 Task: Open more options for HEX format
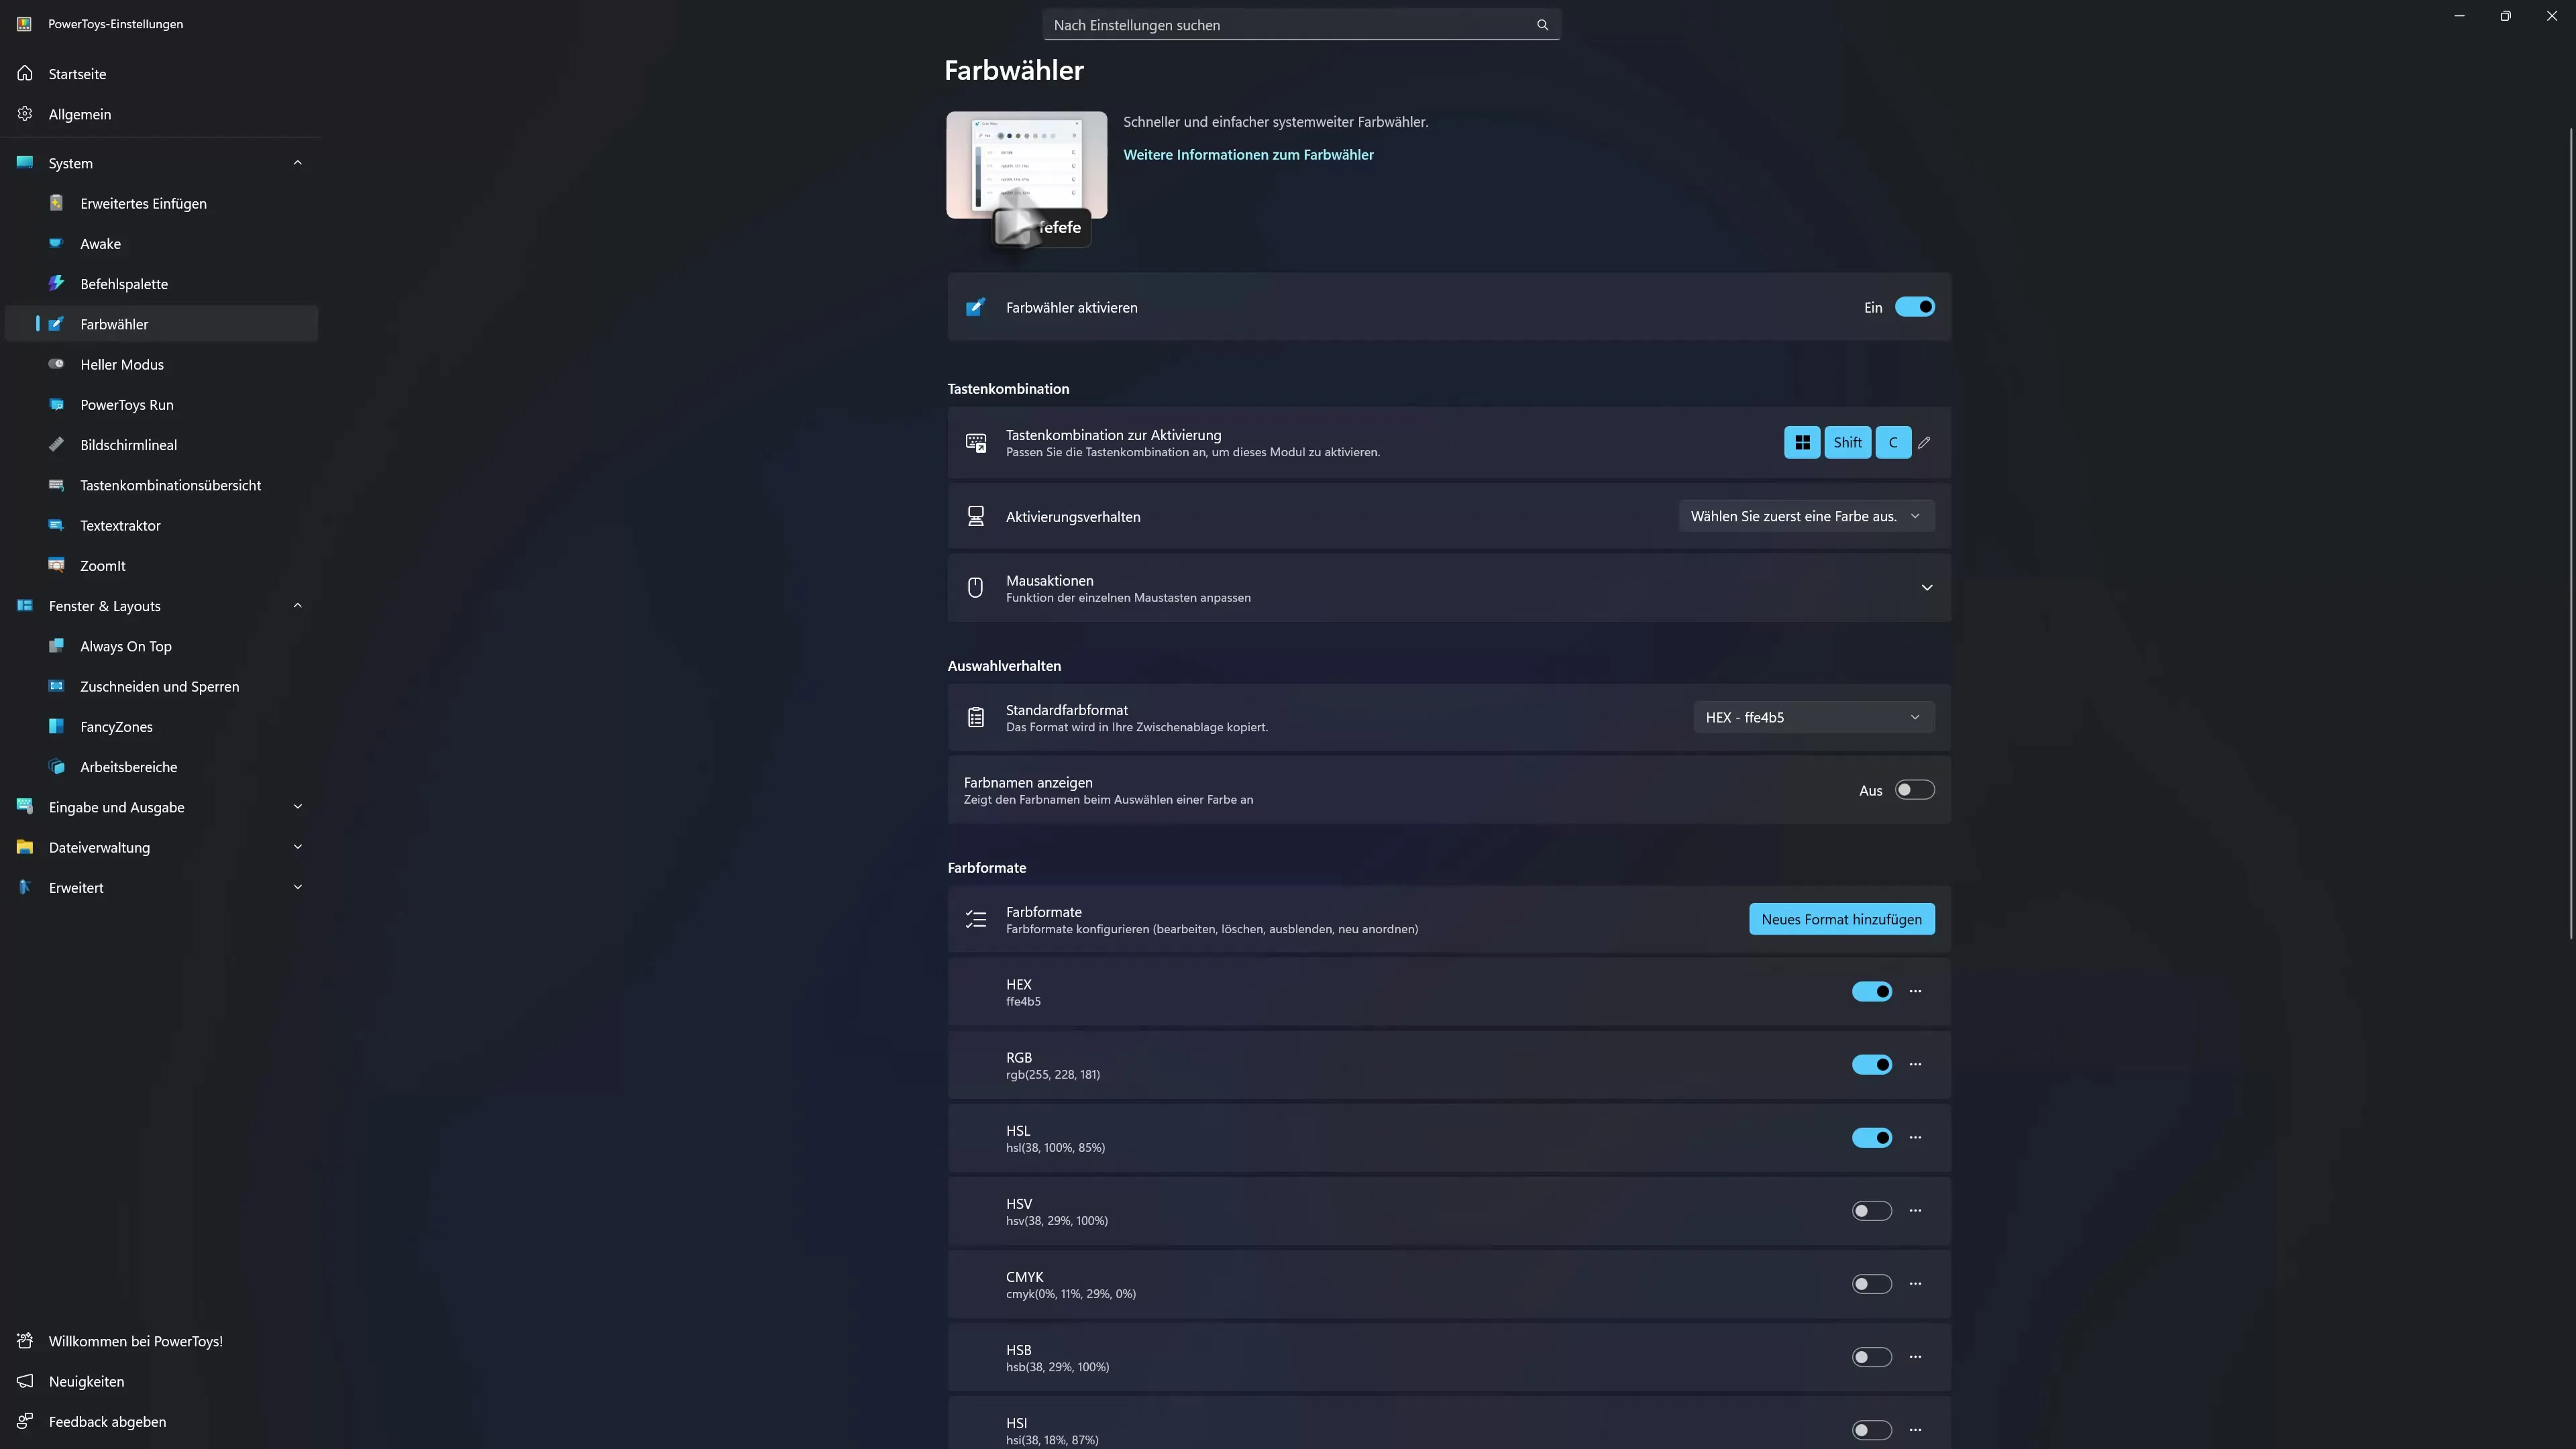coord(1915,991)
